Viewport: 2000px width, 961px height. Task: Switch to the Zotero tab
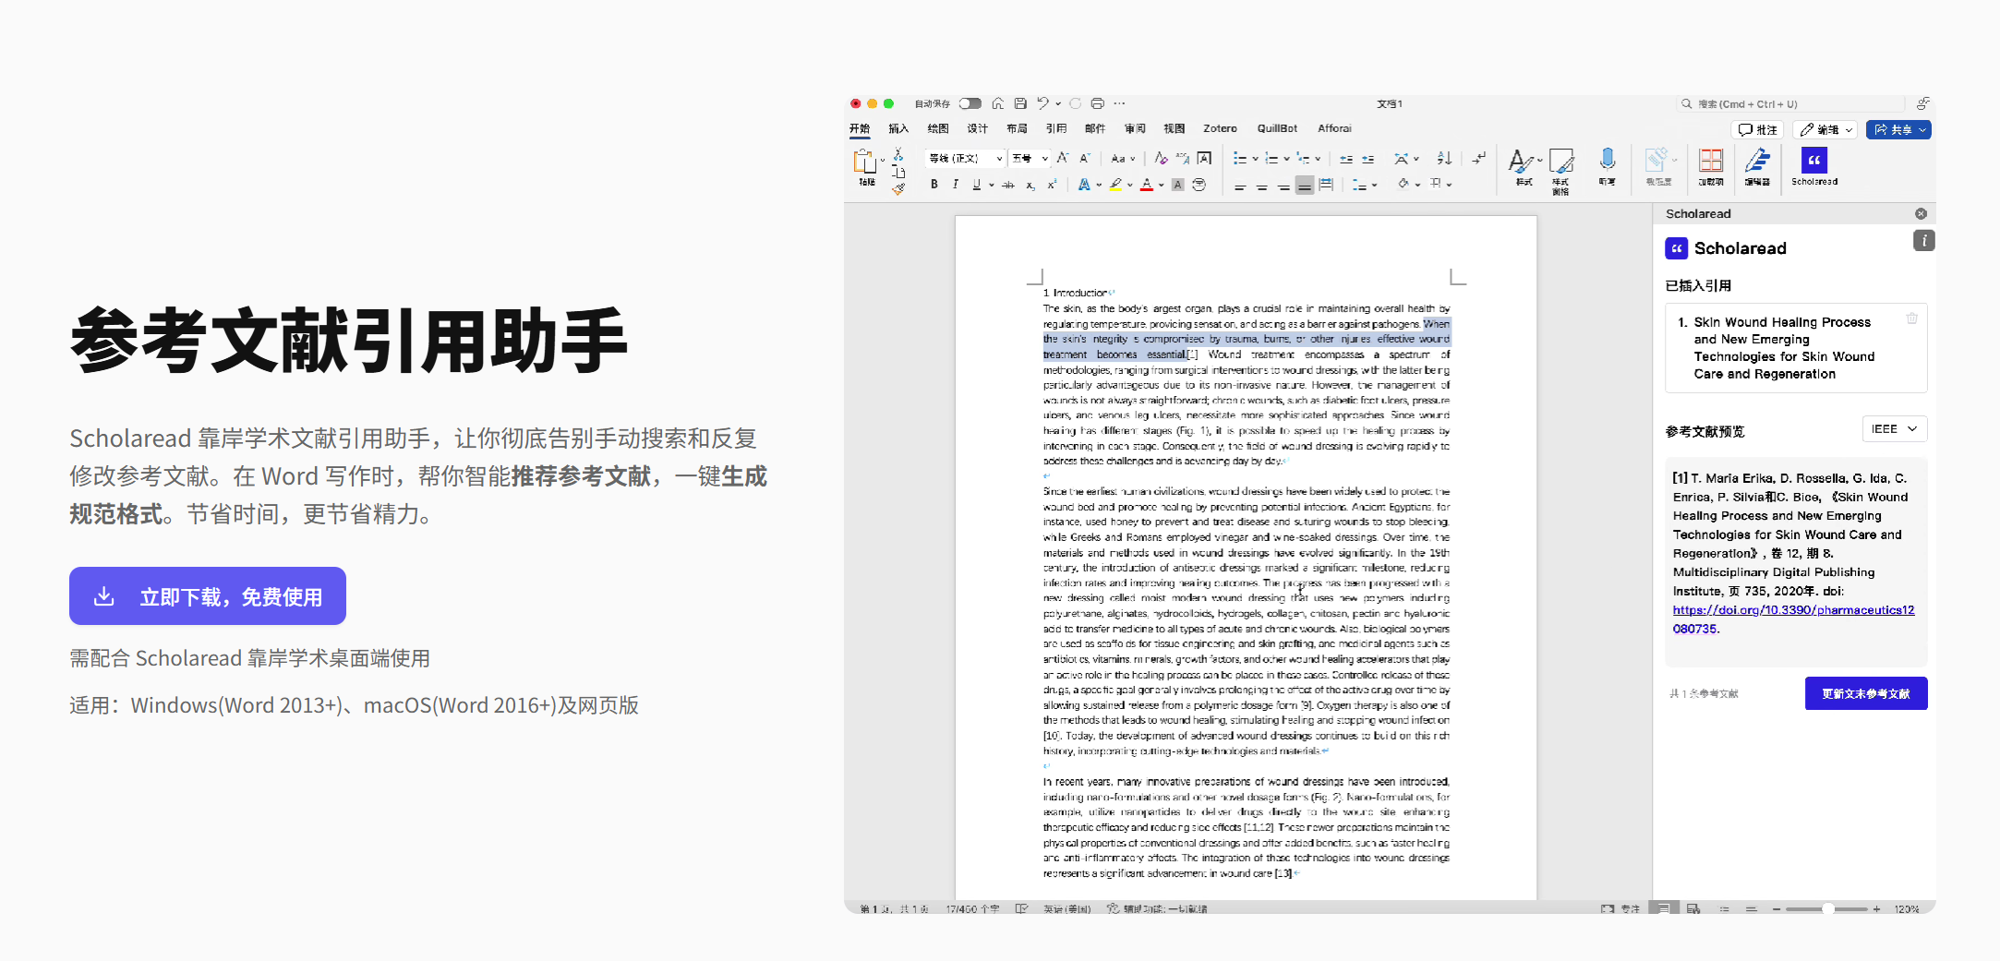point(1220,128)
